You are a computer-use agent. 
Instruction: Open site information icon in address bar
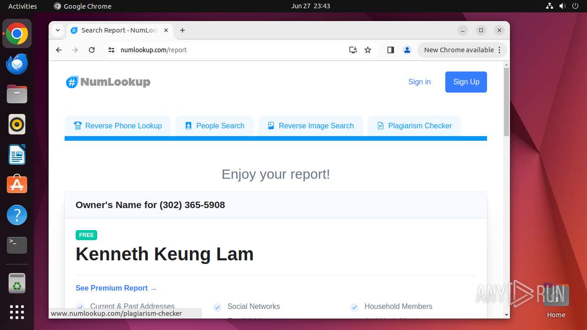point(111,50)
